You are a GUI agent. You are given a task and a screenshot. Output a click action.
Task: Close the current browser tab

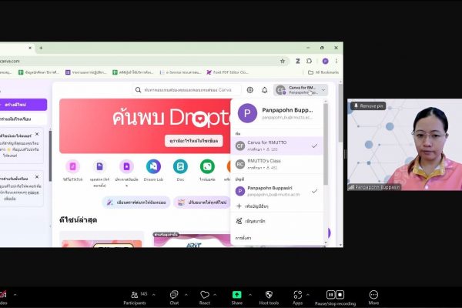coord(30,48)
